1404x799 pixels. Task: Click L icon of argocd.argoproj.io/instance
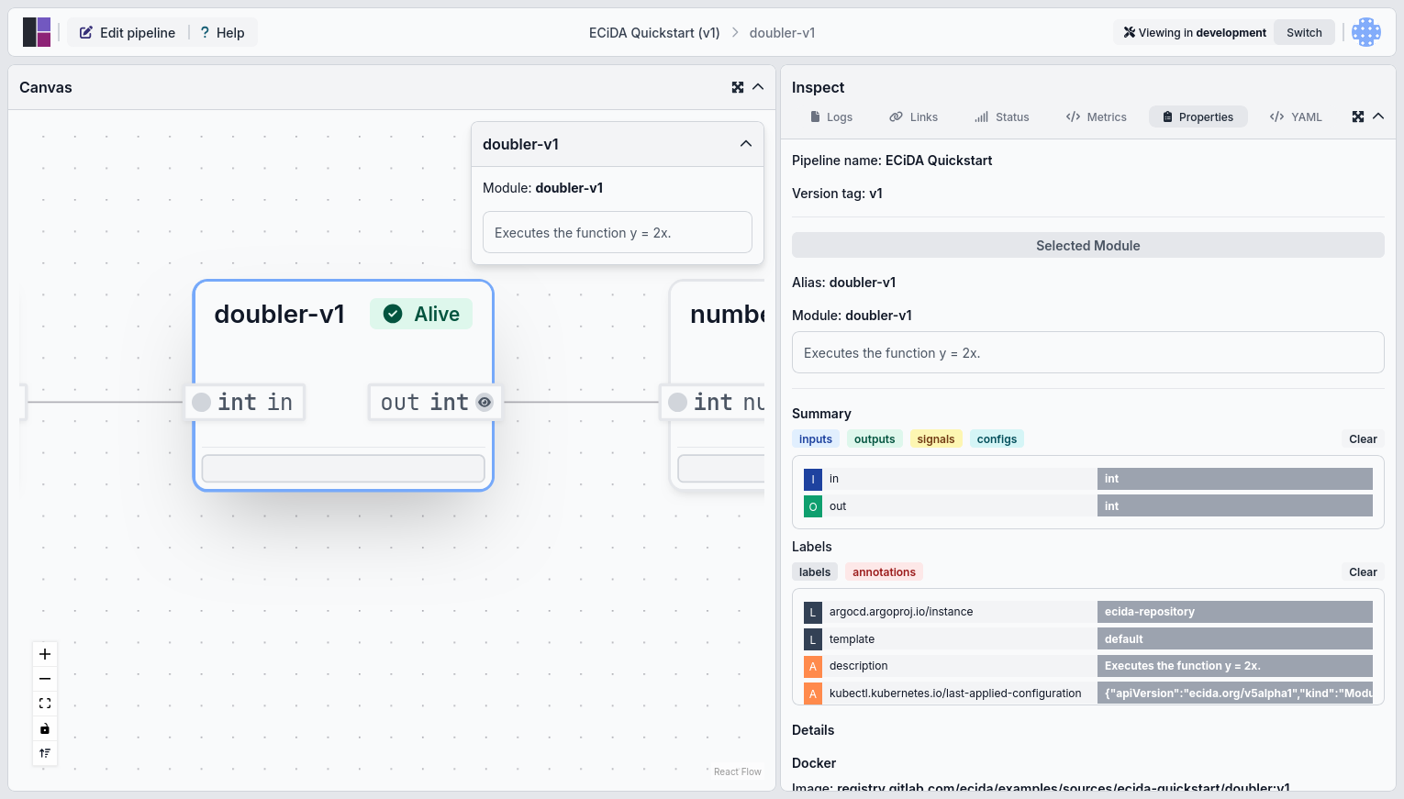(813, 612)
